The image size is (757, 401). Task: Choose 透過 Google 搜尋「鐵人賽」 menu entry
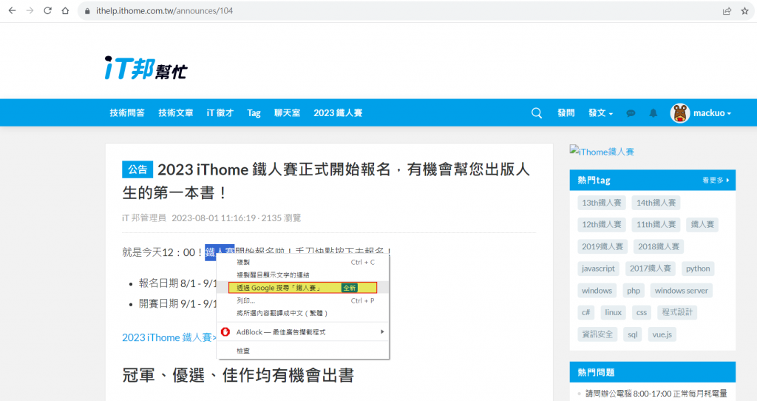302,288
